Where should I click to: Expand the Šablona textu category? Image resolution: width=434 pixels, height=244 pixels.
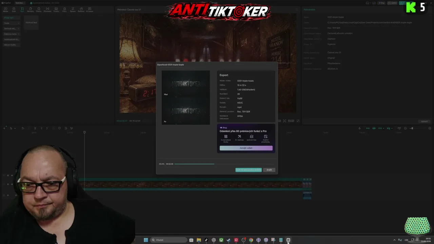pyautogui.click(x=12, y=34)
